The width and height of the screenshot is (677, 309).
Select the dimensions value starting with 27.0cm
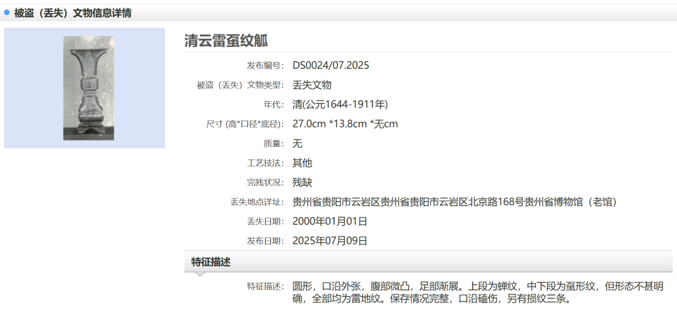[x=345, y=124]
